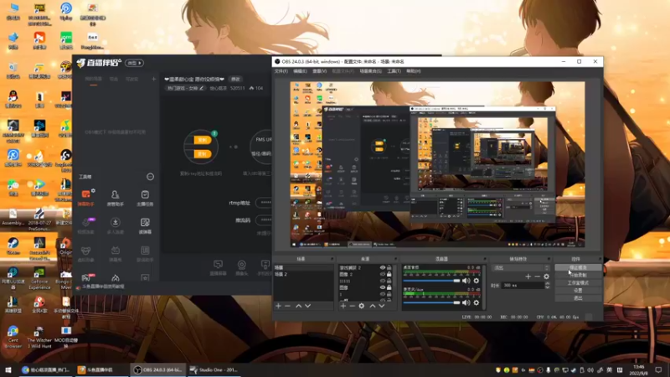Toggle lock on 11111 source
The height and width of the screenshot is (377, 670).
click(389, 281)
